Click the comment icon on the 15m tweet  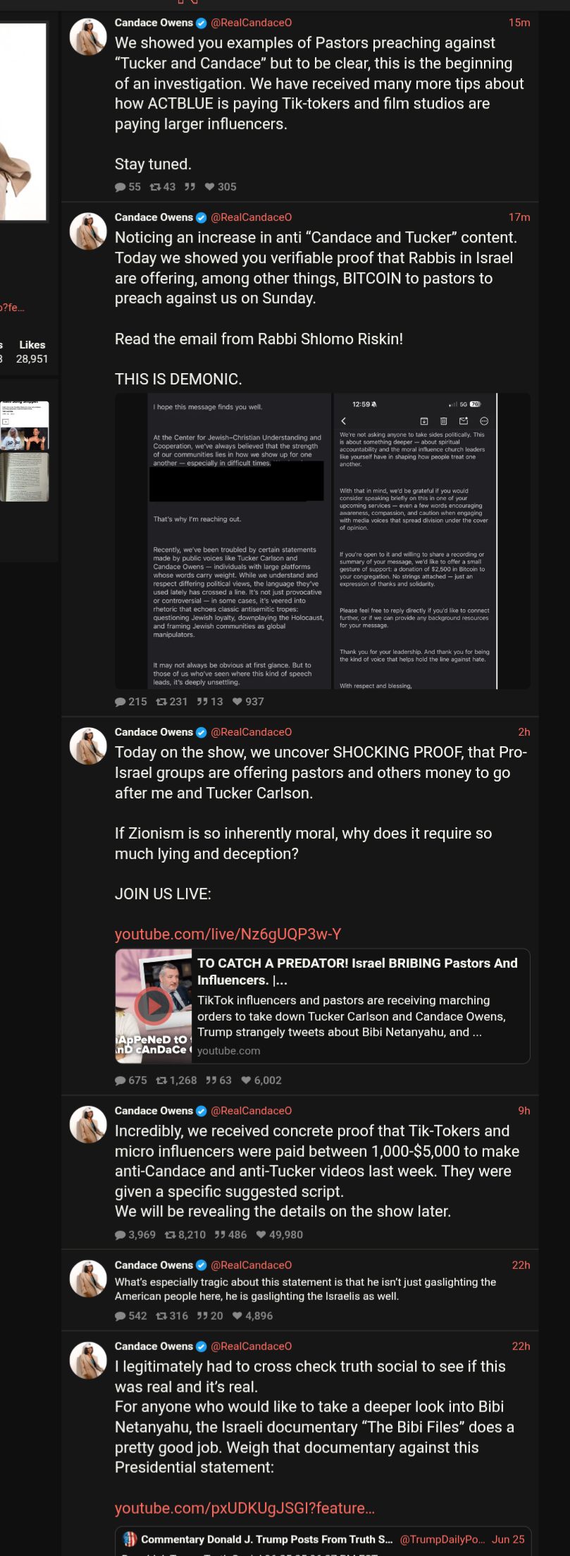(120, 187)
